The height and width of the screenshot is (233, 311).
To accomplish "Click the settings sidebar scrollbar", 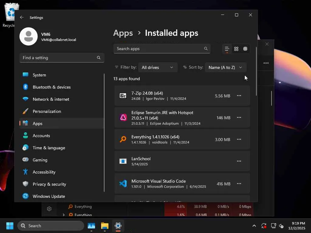I will [x=104, y=133].
